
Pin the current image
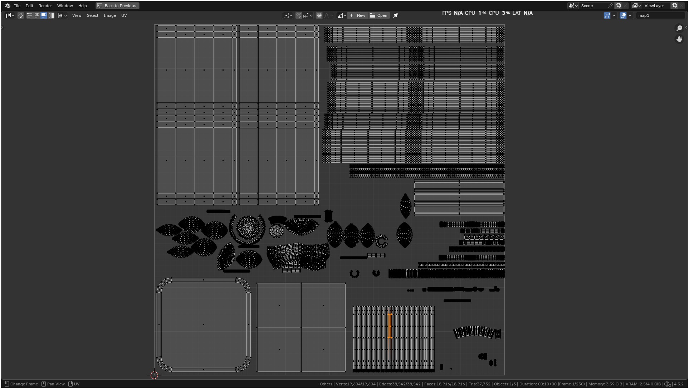tap(396, 15)
